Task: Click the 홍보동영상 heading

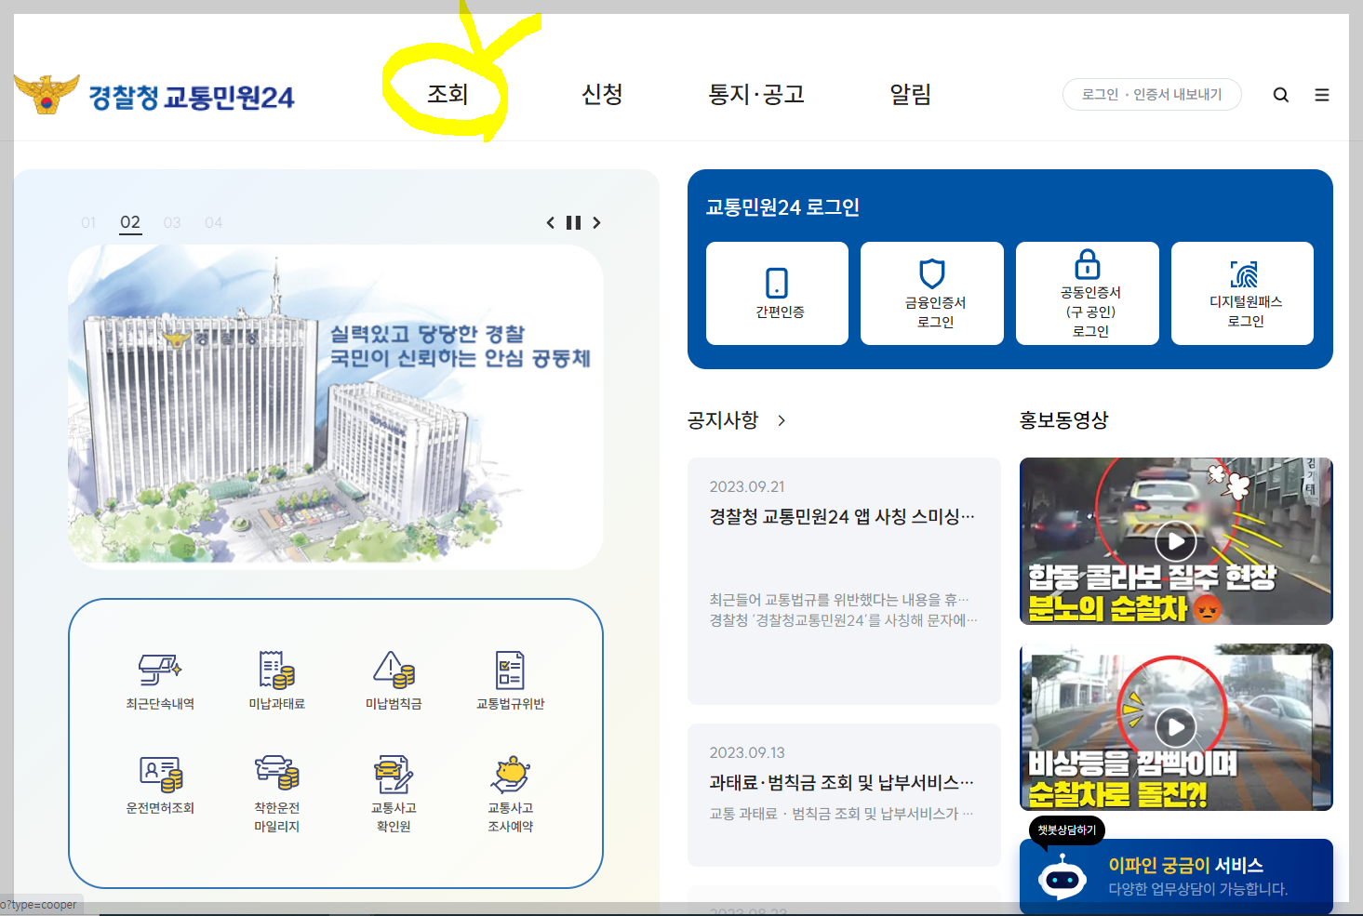Action: [x=1063, y=420]
